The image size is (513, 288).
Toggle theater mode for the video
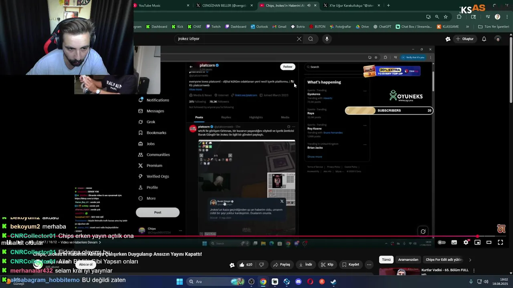pyautogui.click(x=489, y=242)
